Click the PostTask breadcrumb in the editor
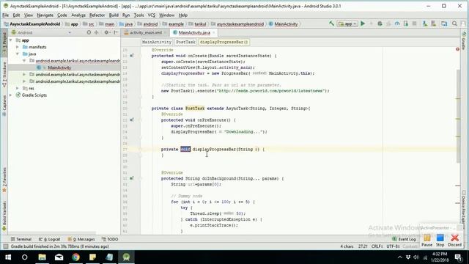 [185, 43]
